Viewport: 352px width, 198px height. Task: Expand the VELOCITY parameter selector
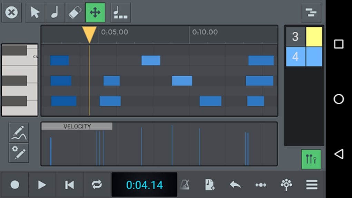click(77, 126)
